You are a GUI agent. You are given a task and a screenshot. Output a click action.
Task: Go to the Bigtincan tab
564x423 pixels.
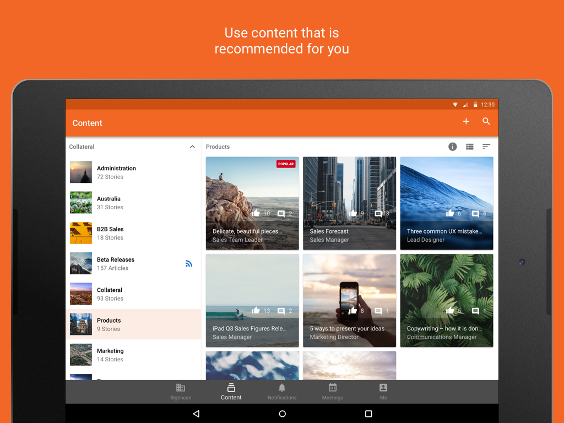(181, 392)
